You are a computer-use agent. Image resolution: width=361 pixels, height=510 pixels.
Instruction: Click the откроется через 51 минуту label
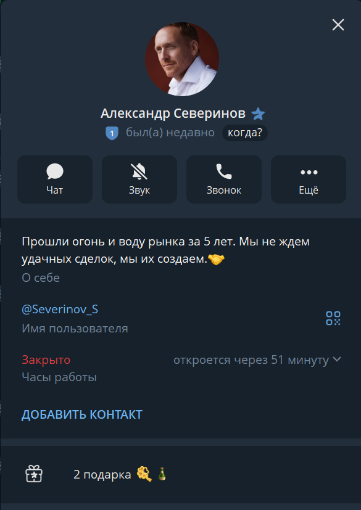click(x=251, y=360)
